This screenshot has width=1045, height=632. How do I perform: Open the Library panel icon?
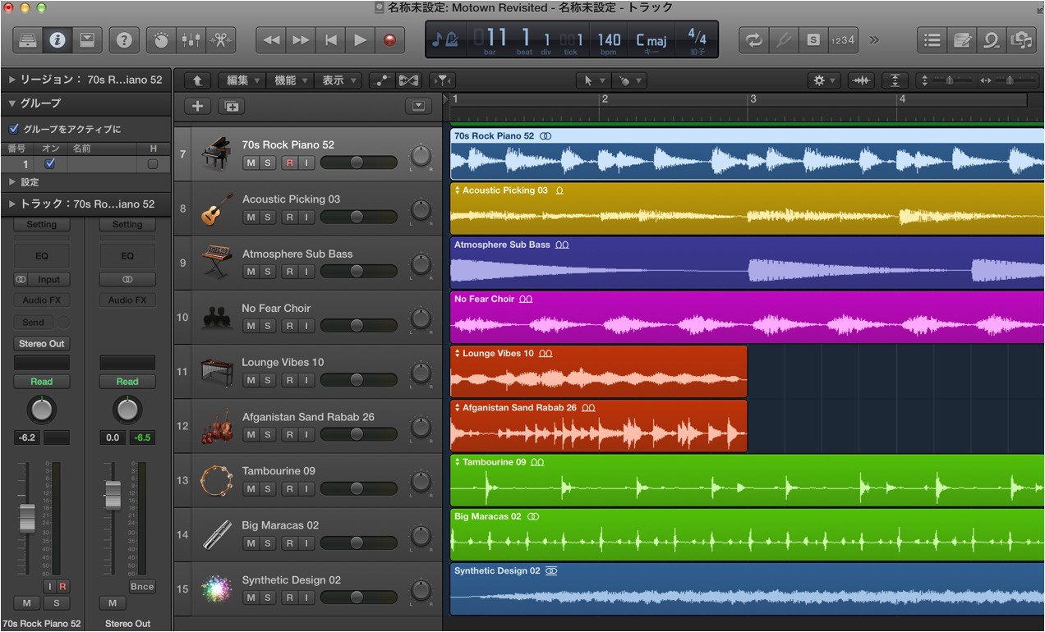pyautogui.click(x=27, y=39)
